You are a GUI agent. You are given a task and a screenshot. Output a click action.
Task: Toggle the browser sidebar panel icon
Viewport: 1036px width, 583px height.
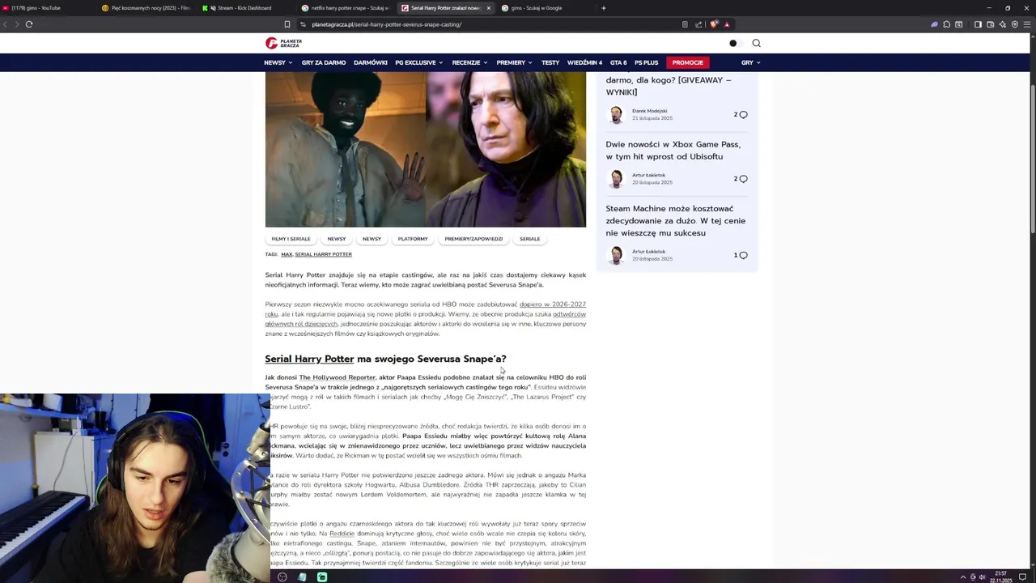pyautogui.click(x=978, y=24)
